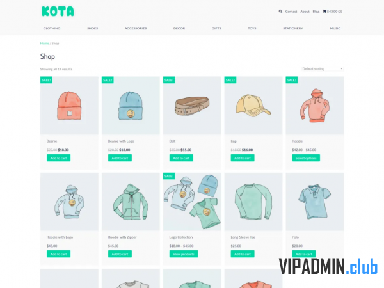Click the Home breadcrumb link

coord(45,43)
